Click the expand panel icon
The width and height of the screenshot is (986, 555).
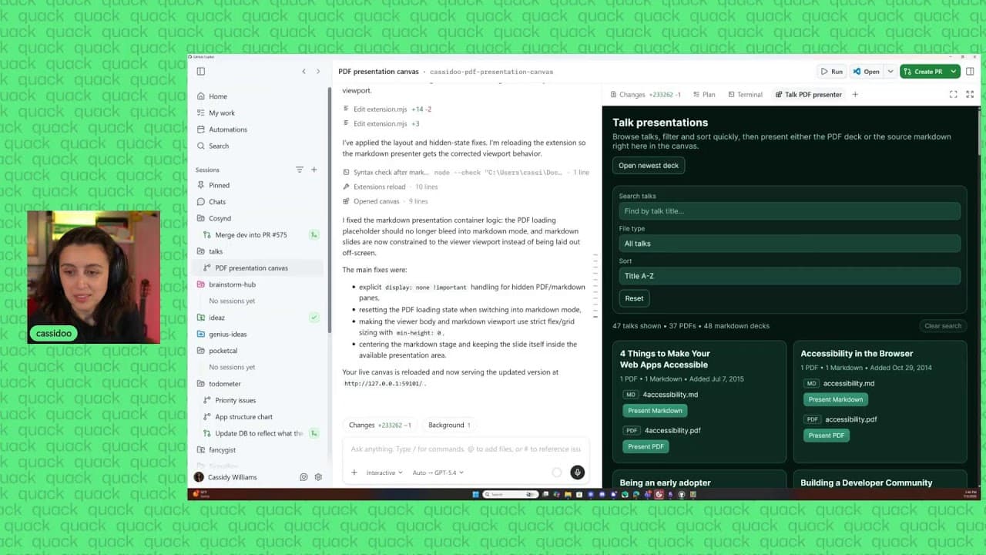970,95
